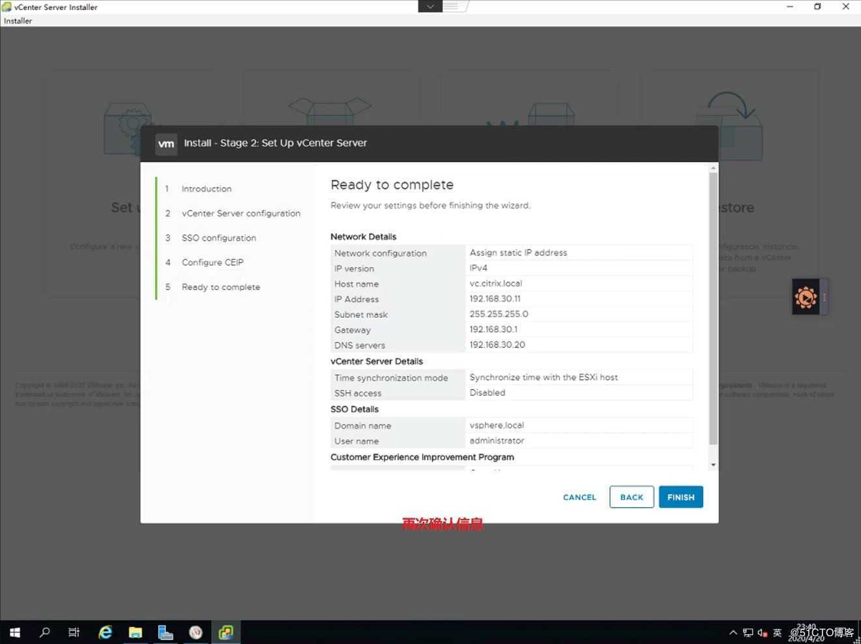
Task: Click 'vCenter Server Details' heading
Action: [377, 361]
